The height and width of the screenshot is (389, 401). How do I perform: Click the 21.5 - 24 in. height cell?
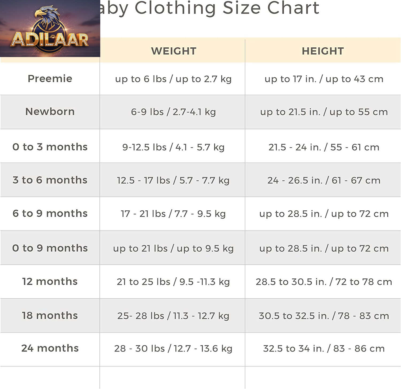[x=324, y=147]
